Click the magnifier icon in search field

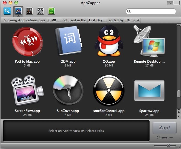click(x=129, y=11)
